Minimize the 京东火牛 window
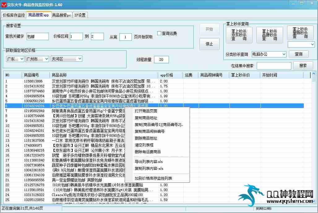This screenshot has width=318, height=213. pos(293,3)
